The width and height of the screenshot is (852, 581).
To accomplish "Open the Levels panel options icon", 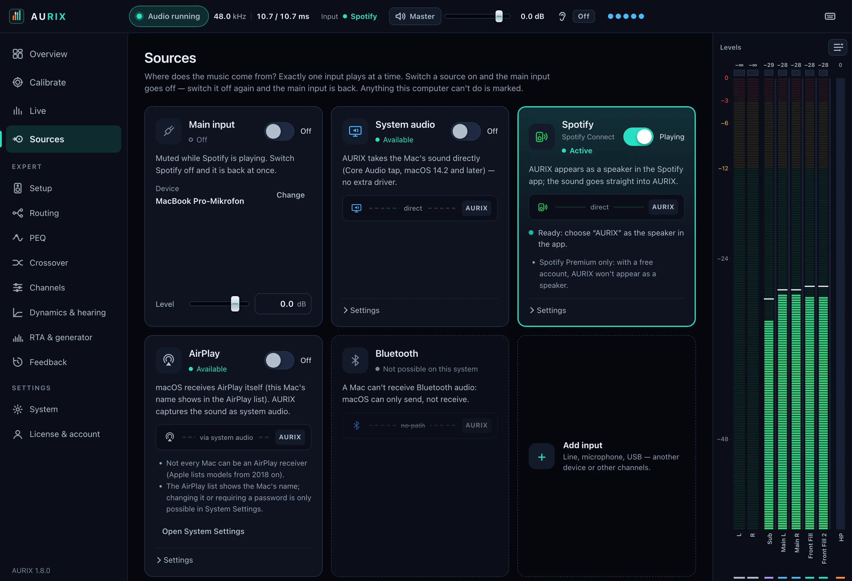I will point(838,47).
